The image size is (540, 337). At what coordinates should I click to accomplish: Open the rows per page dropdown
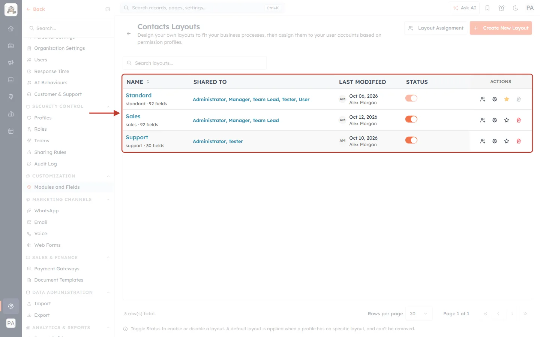pos(419,314)
